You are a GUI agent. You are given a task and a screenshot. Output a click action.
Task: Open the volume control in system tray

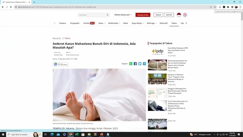pos(227,135)
